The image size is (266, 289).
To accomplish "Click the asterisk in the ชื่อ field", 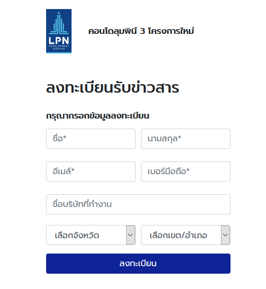I will point(65,137).
